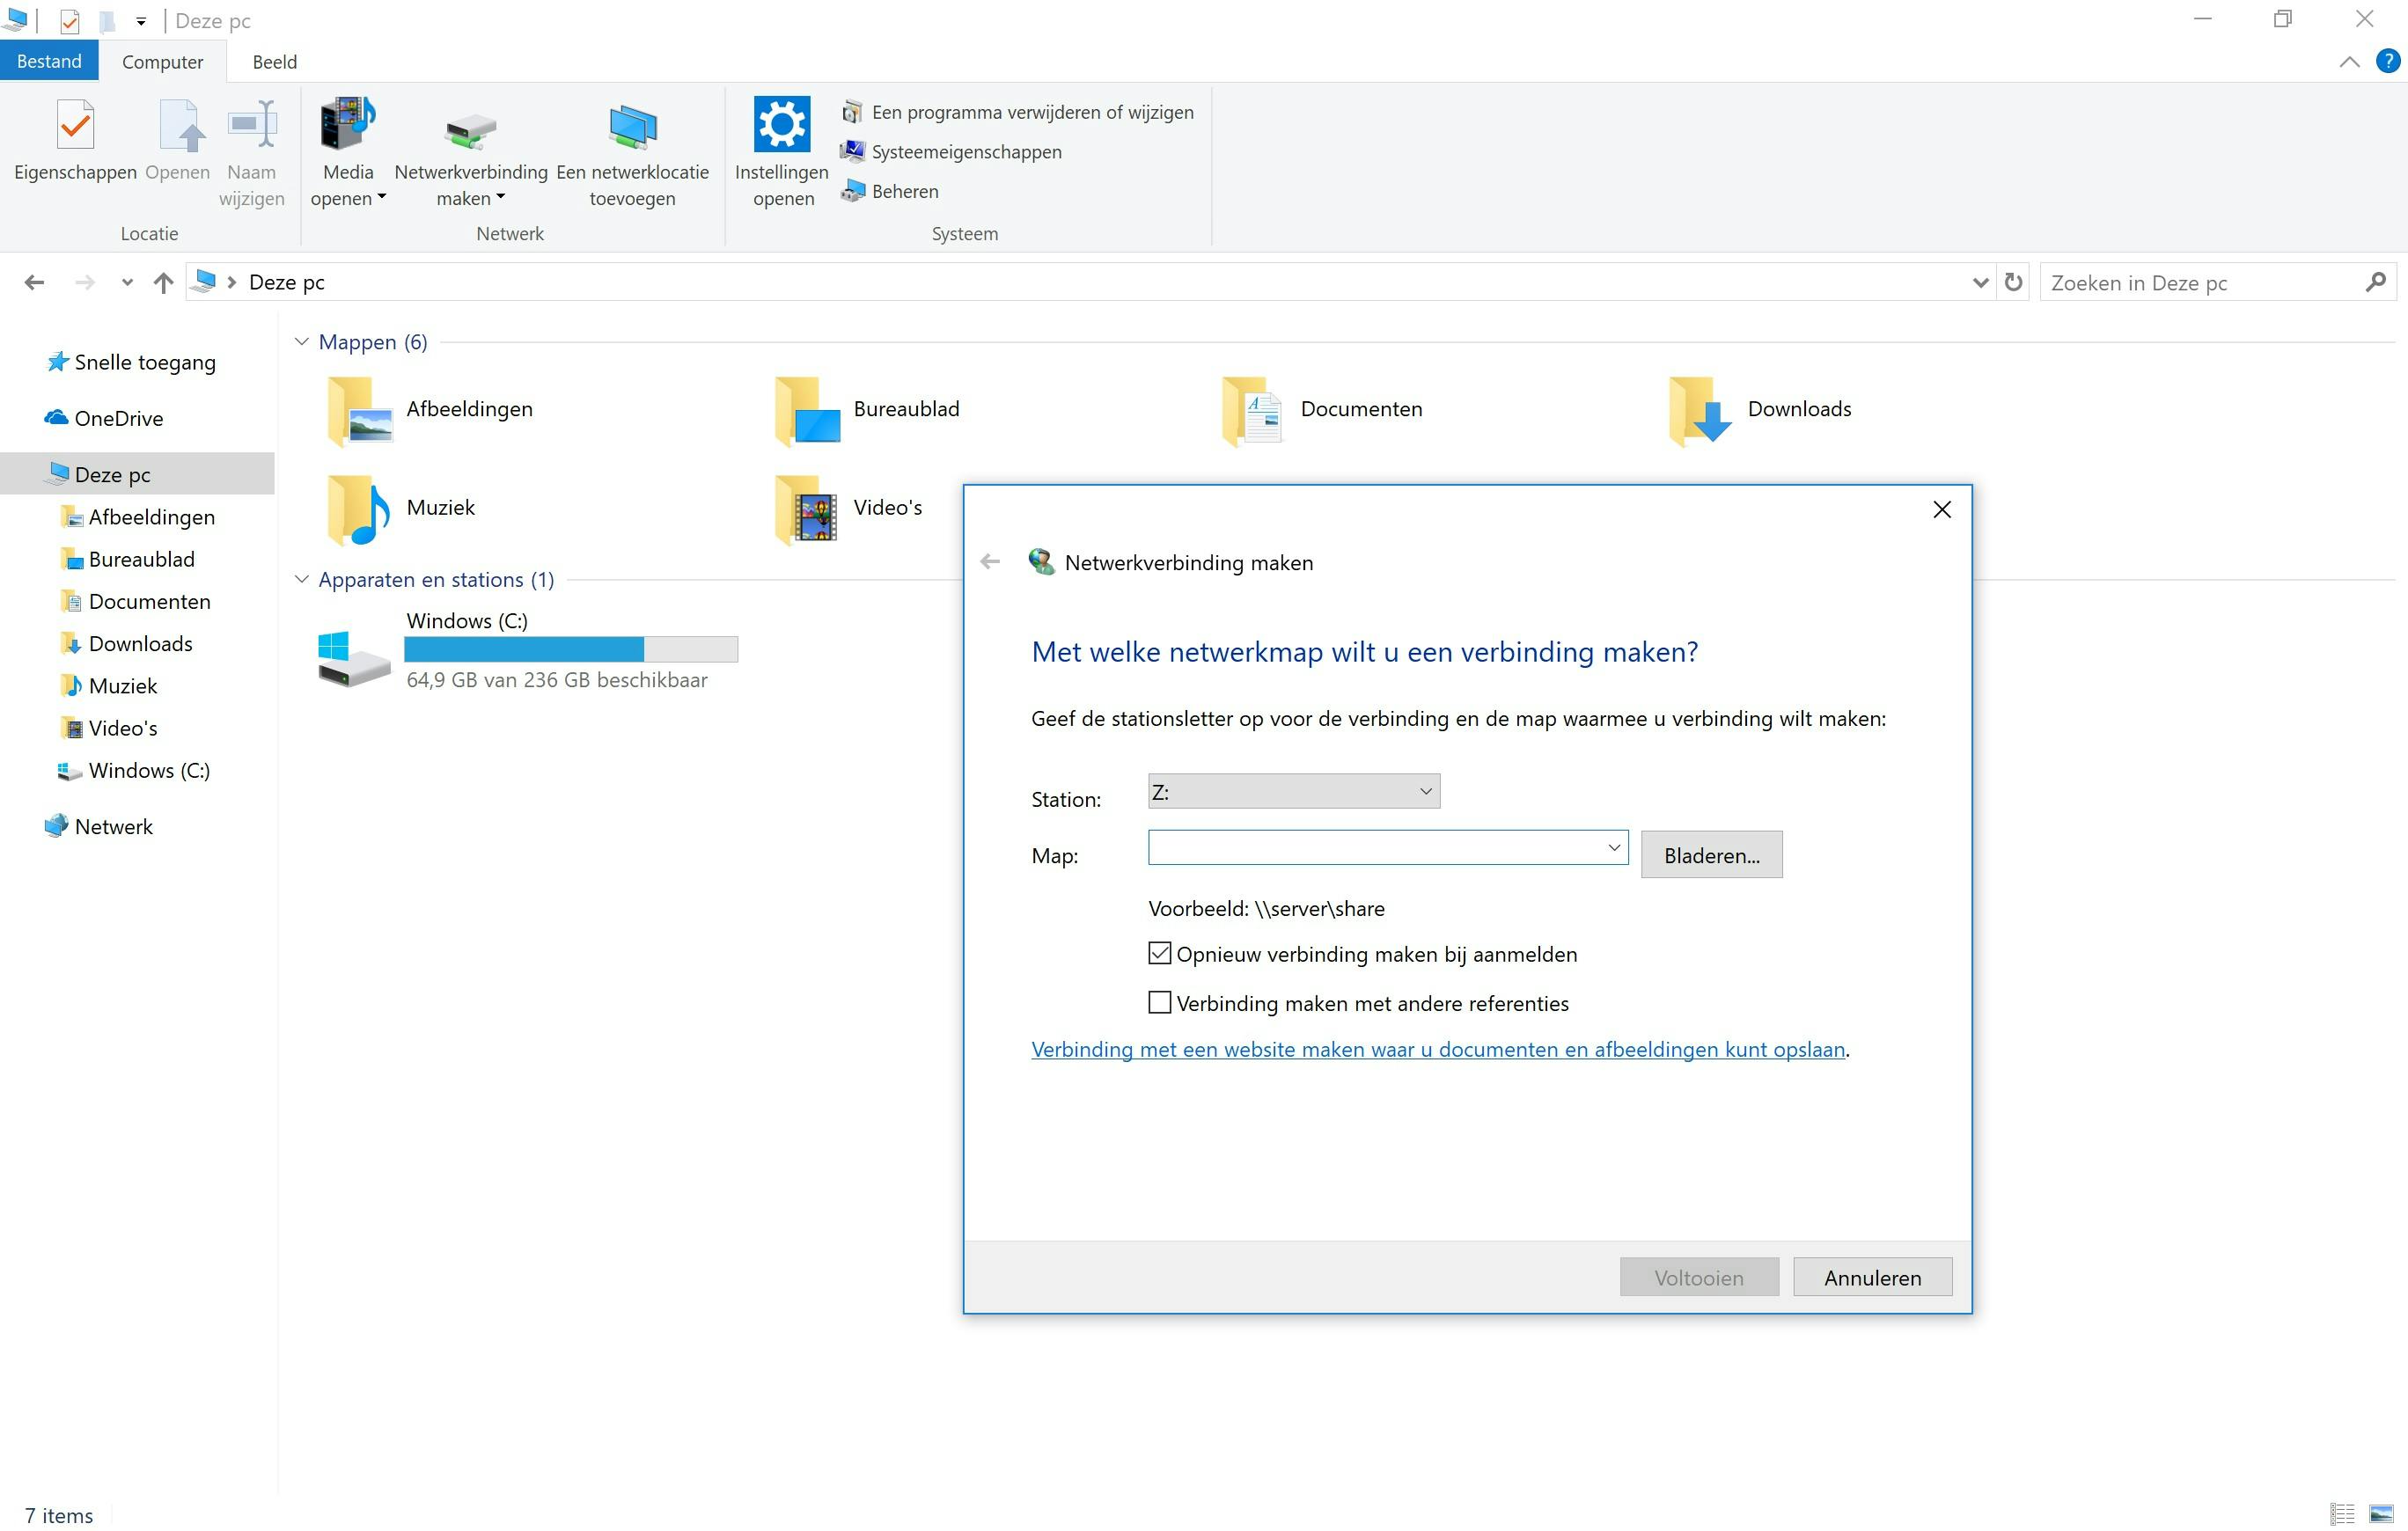2408x1531 pixels.
Task: Open Instellingen openen gear icon
Action: pos(781,125)
